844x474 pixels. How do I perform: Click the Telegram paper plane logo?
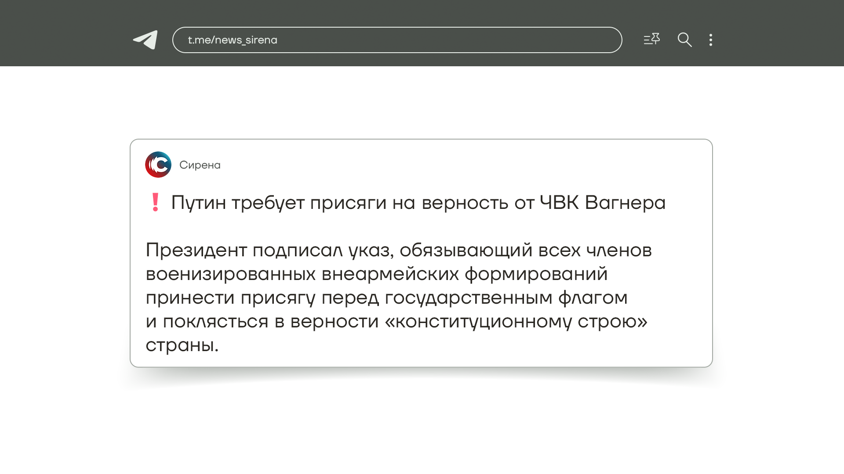click(x=146, y=39)
